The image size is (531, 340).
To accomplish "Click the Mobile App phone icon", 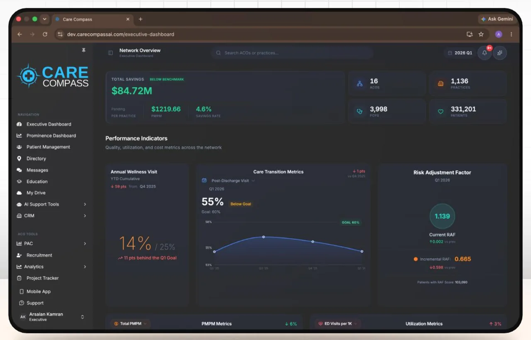I will [x=22, y=291].
